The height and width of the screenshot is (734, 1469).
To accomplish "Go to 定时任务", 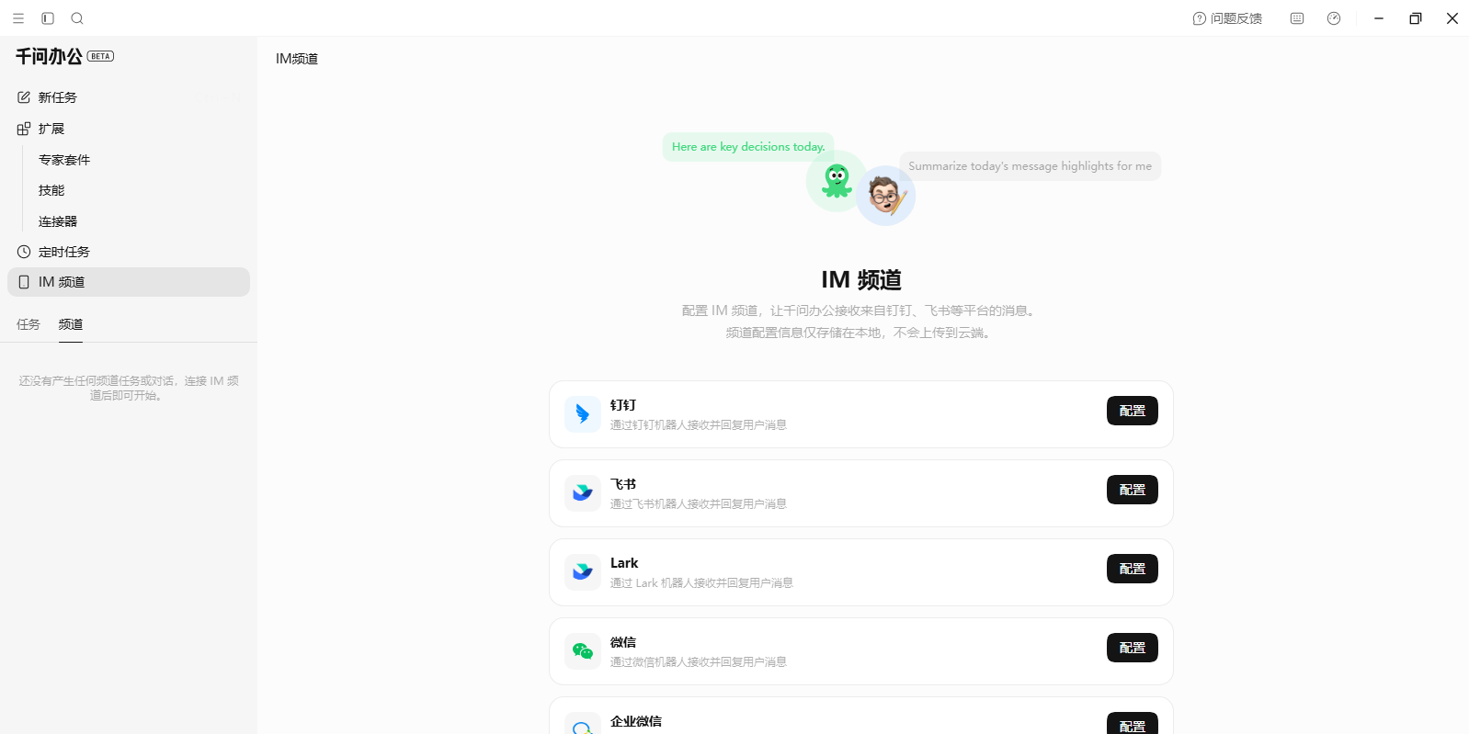I will click(x=129, y=252).
